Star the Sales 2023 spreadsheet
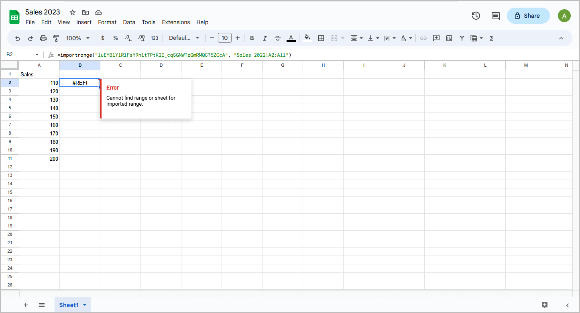 tap(72, 12)
